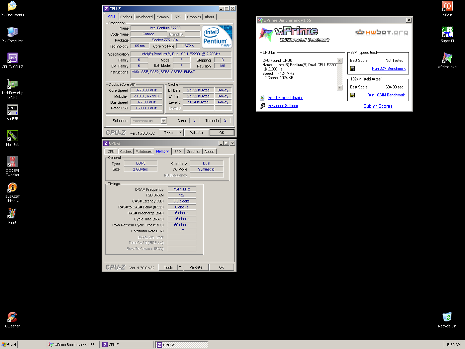The image size is (465, 349).
Task: Click Tools button in lower CPU-Z
Action: click(168, 267)
